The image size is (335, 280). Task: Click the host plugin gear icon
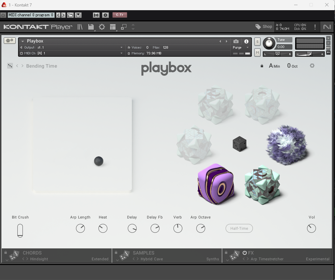click(x=105, y=15)
